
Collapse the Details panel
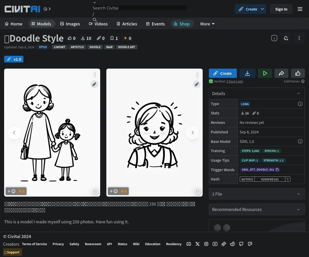click(x=298, y=94)
